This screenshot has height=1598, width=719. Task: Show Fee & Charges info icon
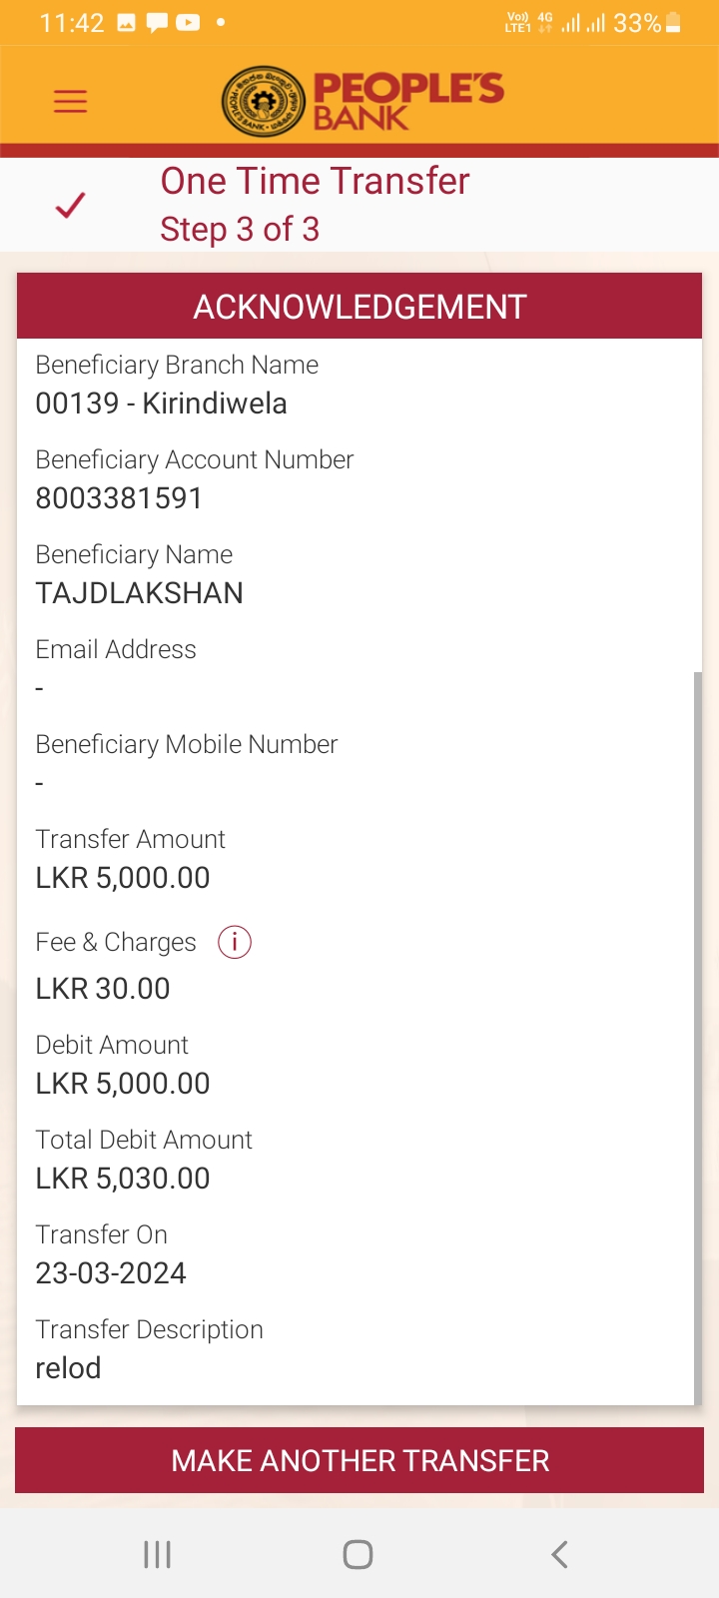[x=235, y=942]
